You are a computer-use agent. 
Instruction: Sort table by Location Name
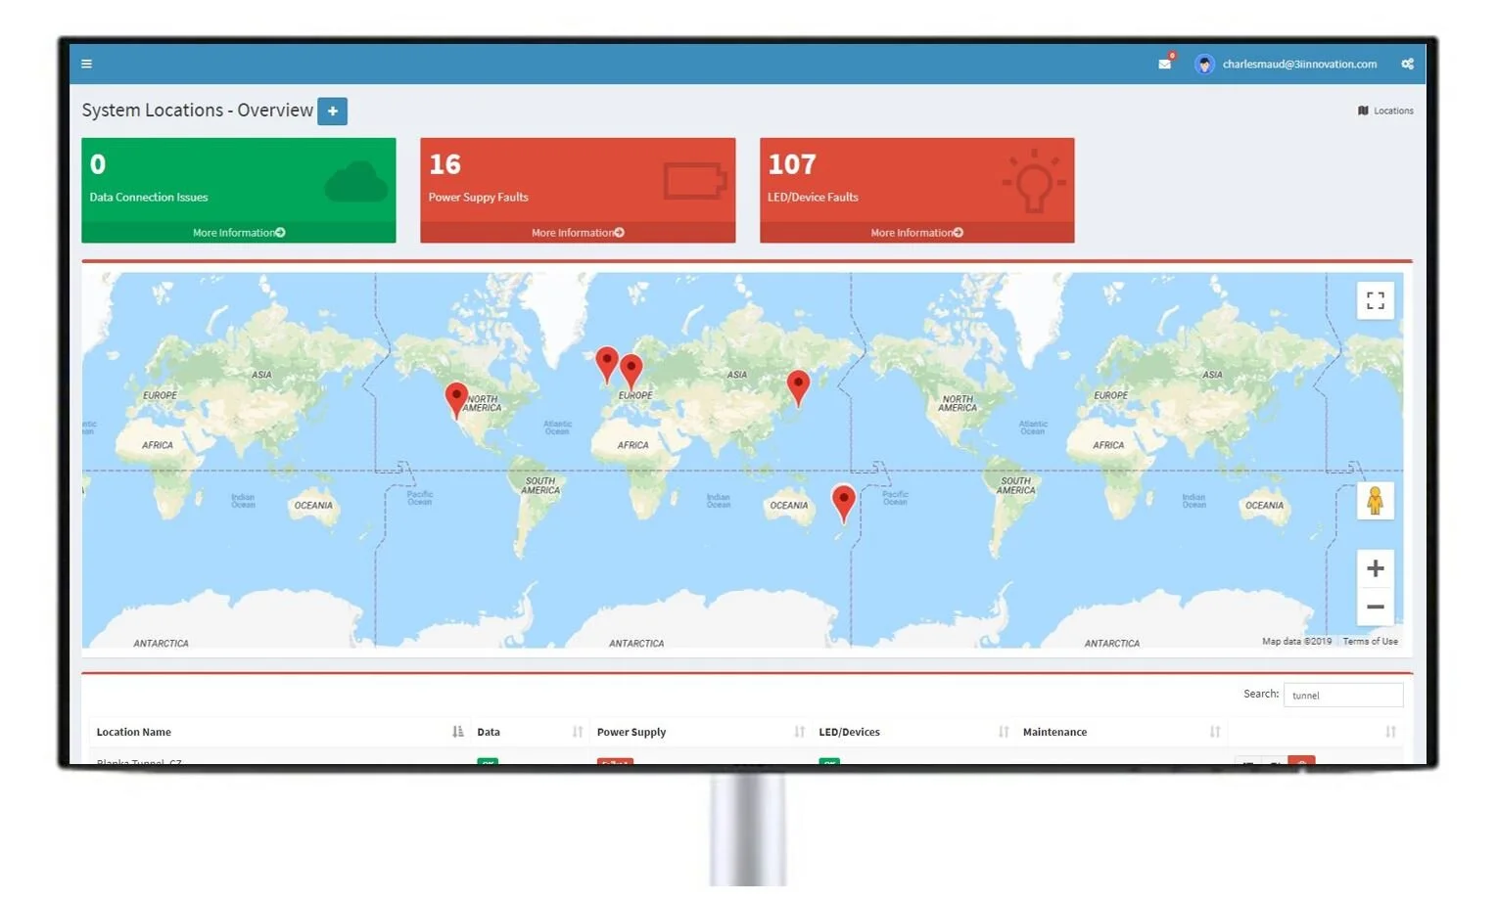(280, 732)
